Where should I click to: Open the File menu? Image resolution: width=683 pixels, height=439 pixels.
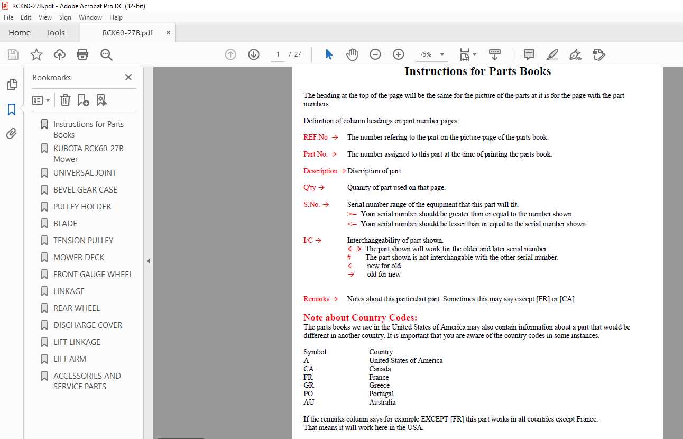click(8, 17)
